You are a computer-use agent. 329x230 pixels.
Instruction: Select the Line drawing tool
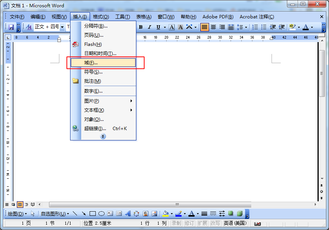75,214
